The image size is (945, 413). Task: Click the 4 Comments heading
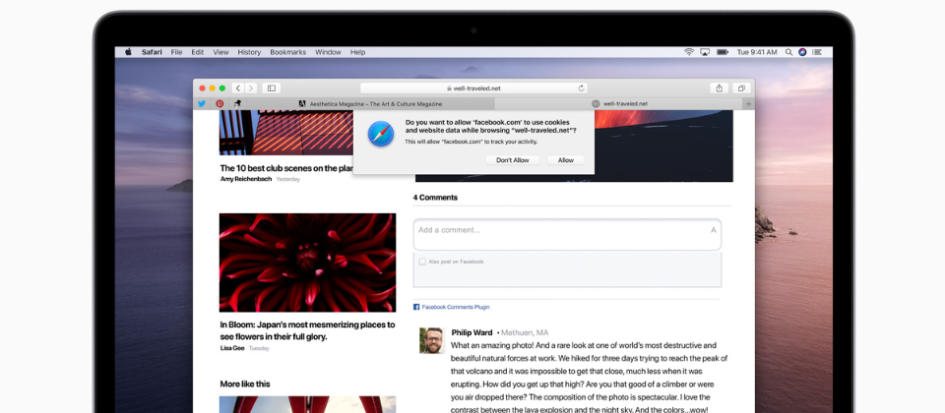click(x=435, y=198)
